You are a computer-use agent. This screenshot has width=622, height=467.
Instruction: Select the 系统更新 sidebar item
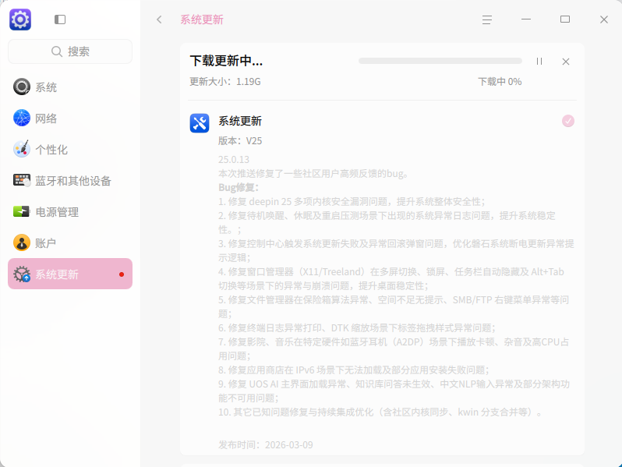pos(70,274)
